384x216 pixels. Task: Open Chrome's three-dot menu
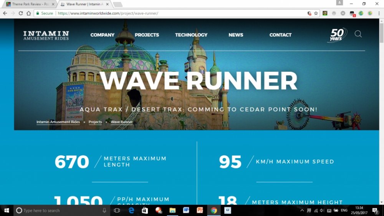tap(379, 13)
